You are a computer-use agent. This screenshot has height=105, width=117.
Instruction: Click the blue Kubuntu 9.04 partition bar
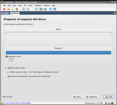point(58,53)
